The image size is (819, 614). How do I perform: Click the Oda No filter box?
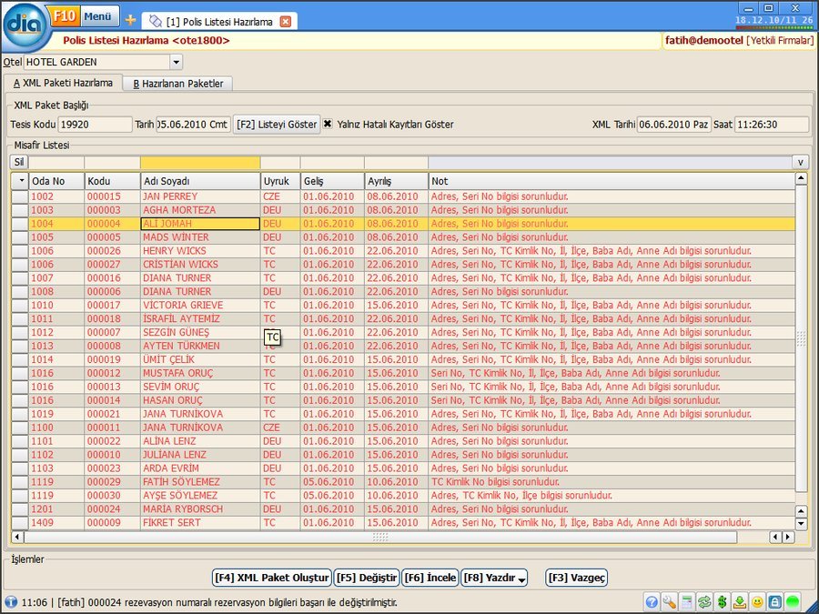click(56, 163)
